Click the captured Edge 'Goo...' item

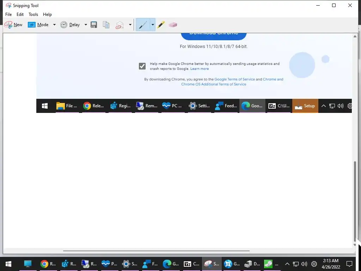pos(252,106)
